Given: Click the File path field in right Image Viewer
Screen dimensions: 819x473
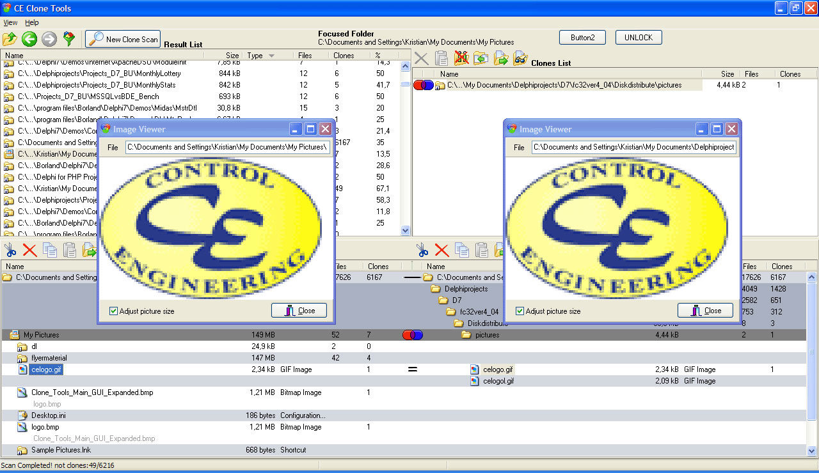Looking at the screenshot, I should 634,147.
